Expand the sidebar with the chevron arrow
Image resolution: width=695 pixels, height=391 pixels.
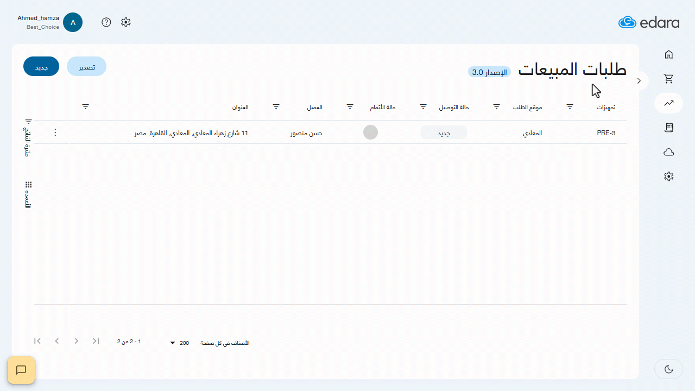pos(639,81)
